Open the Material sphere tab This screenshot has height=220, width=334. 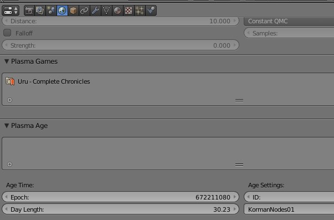117,11
